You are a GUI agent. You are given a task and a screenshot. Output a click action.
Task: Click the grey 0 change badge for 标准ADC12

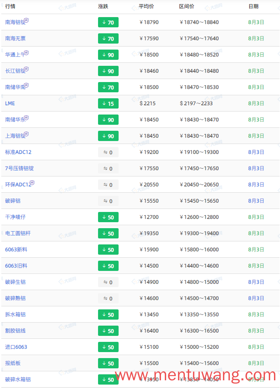pyautogui.click(x=108, y=152)
